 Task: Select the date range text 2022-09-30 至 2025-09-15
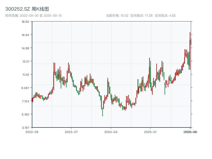(x=41, y=16)
